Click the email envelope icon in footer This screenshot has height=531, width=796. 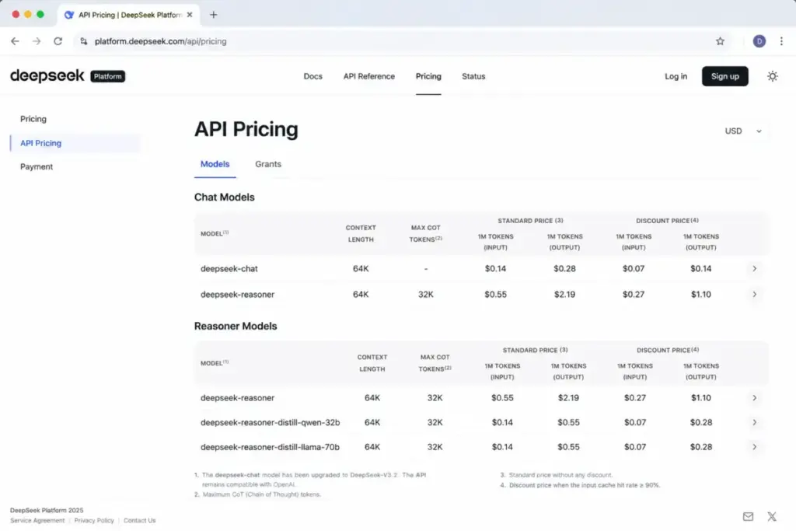[x=748, y=516]
